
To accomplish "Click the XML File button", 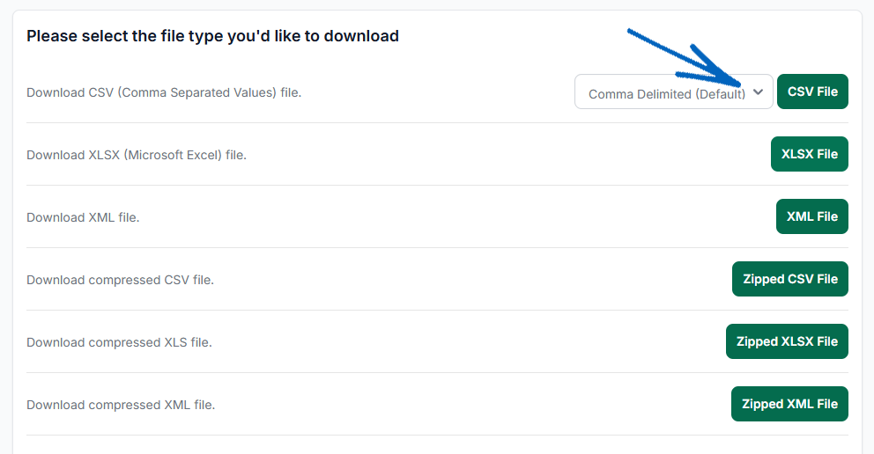I will click(812, 216).
